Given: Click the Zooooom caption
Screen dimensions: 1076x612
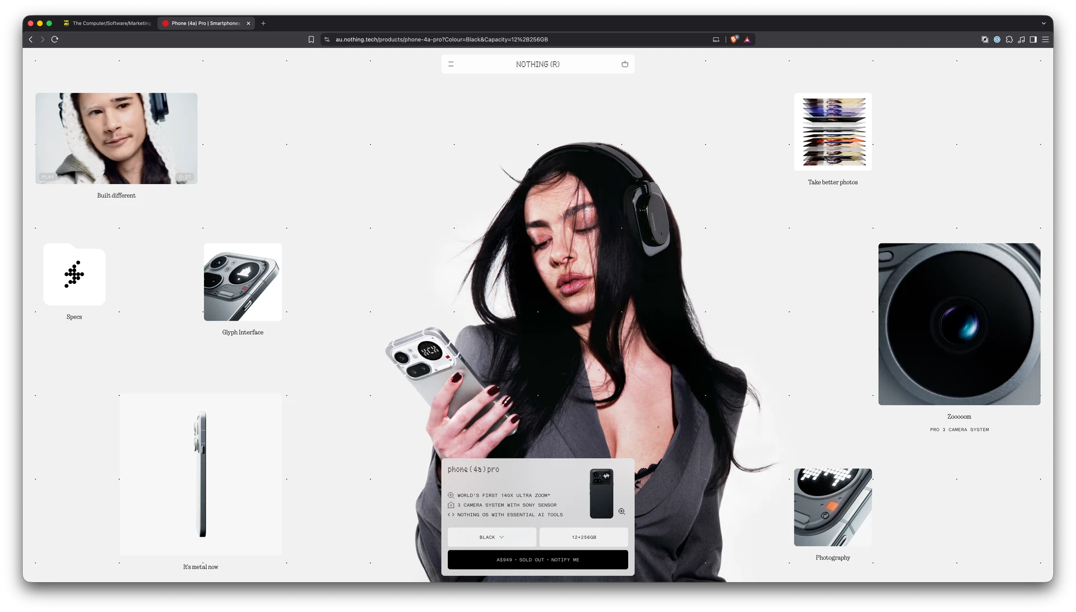Looking at the screenshot, I should (x=959, y=417).
